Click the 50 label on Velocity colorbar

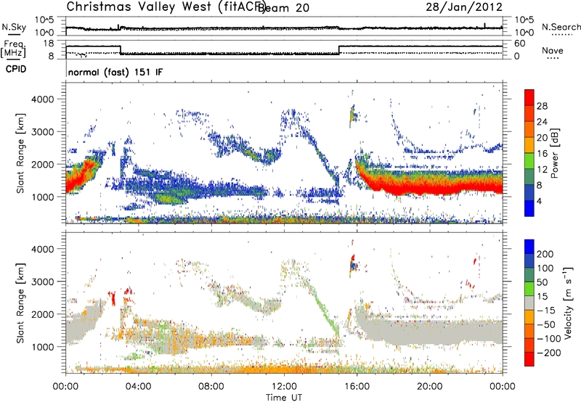click(542, 282)
